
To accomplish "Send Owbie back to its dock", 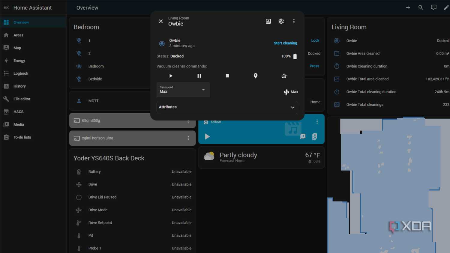I will tap(284, 76).
